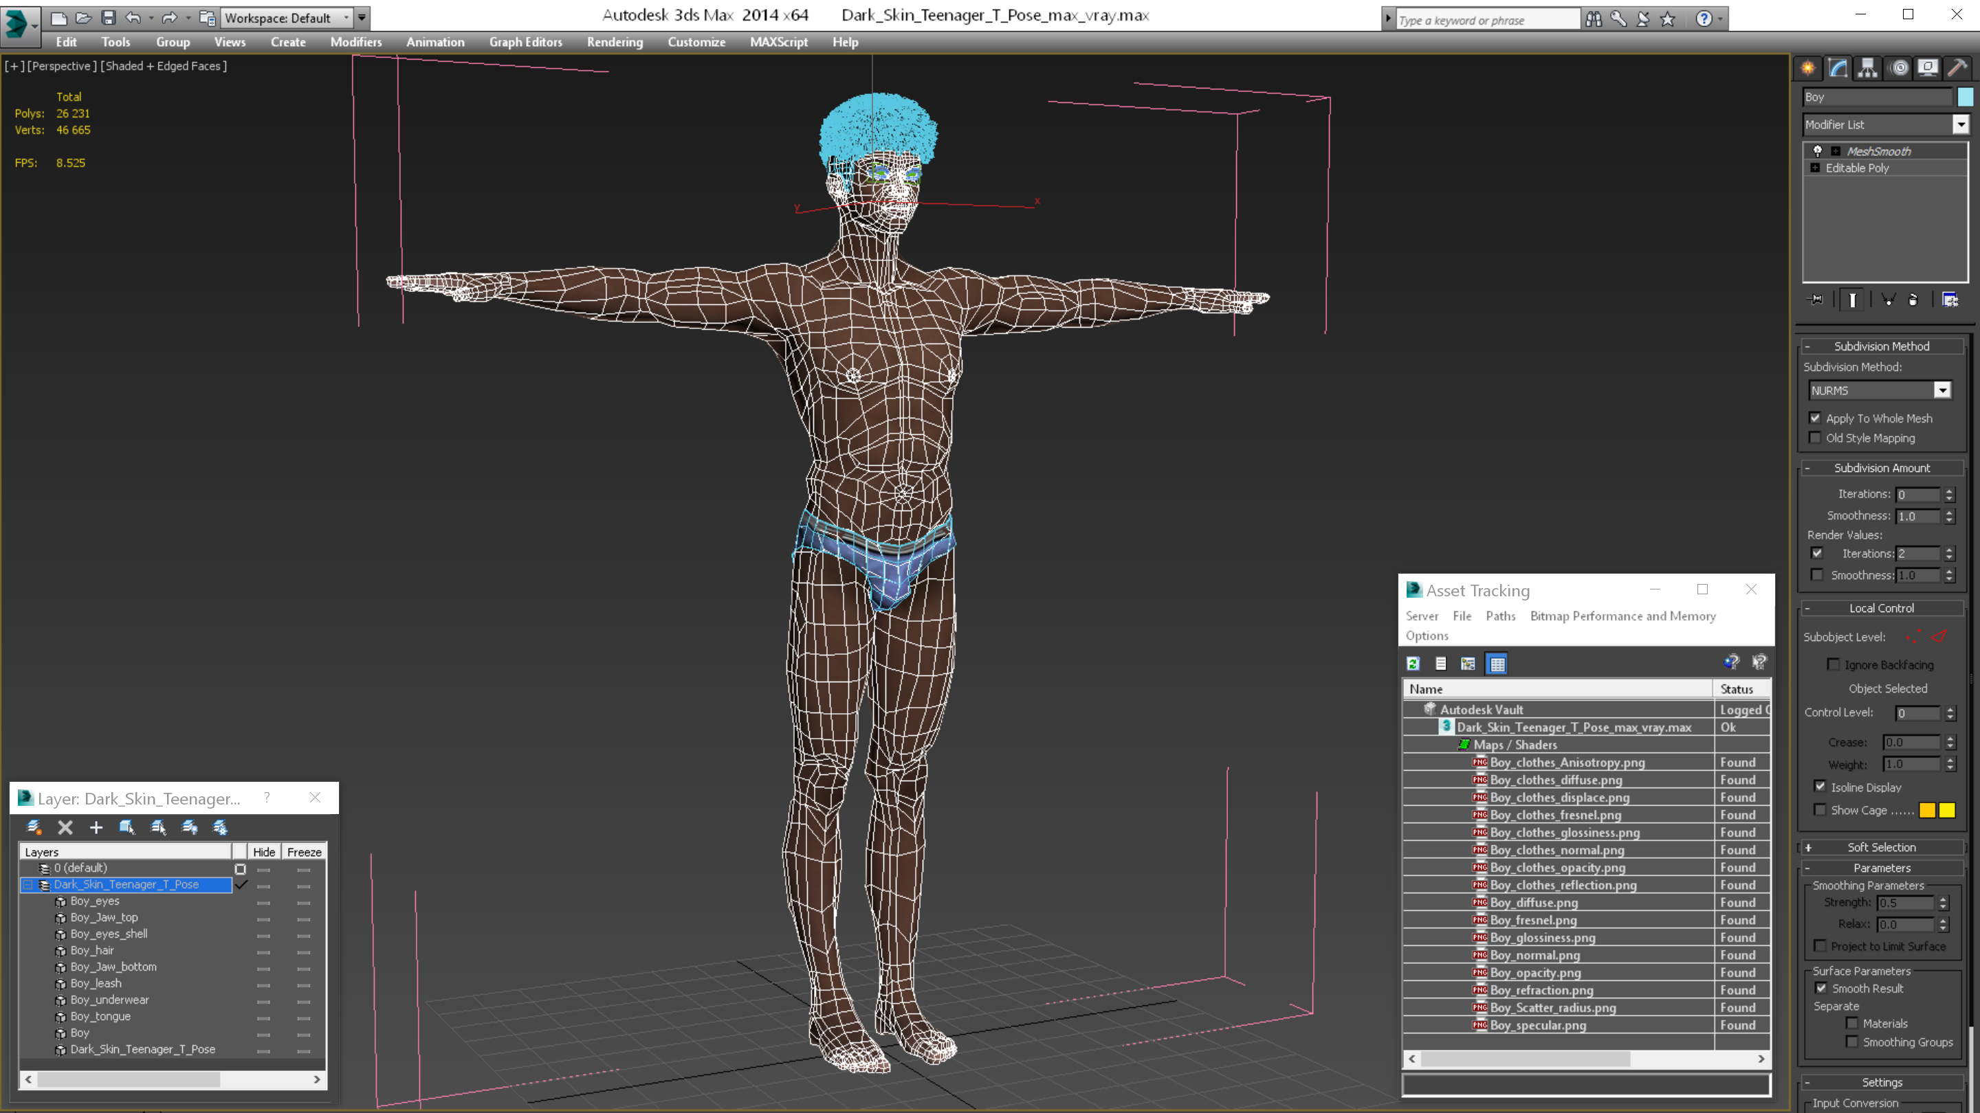Toggle the MeshSmooth modifier lightbulb
This screenshot has height=1113, width=1980.
coord(1818,150)
